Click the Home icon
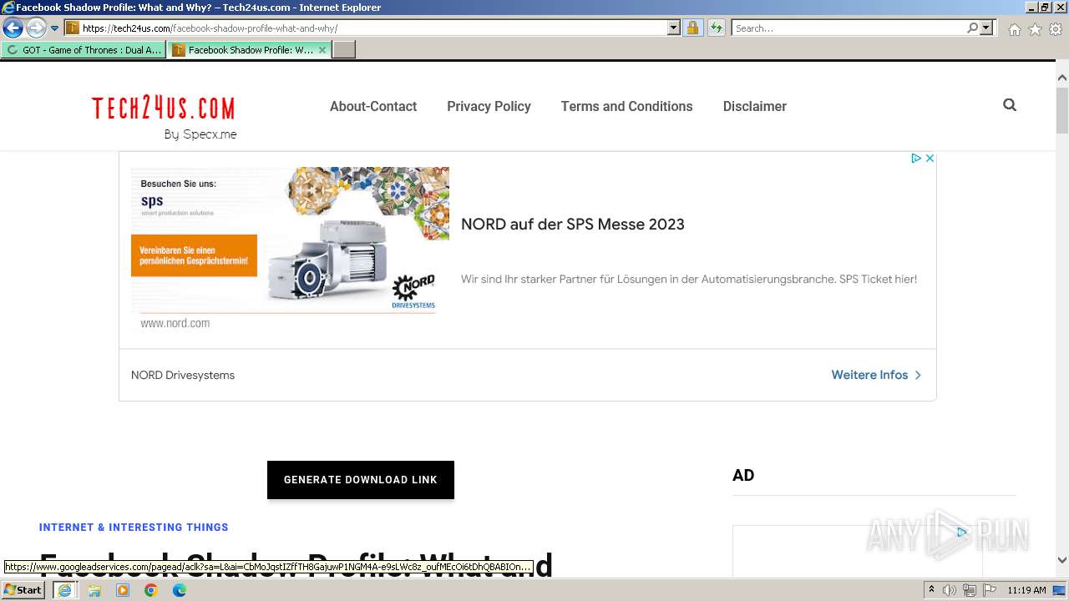Viewport: 1069px width, 601px height. (1014, 29)
